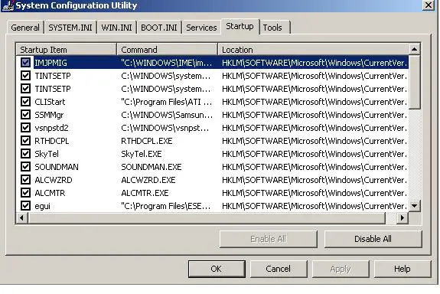Click the Apply button
This screenshot has height=294, width=440.
[341, 269]
